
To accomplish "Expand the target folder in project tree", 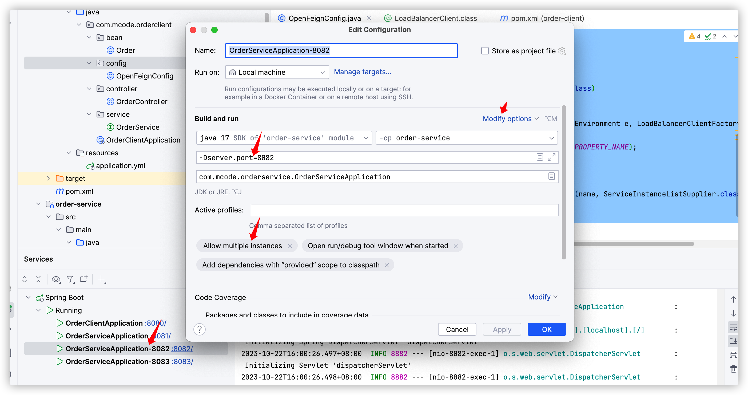I will tap(49, 178).
